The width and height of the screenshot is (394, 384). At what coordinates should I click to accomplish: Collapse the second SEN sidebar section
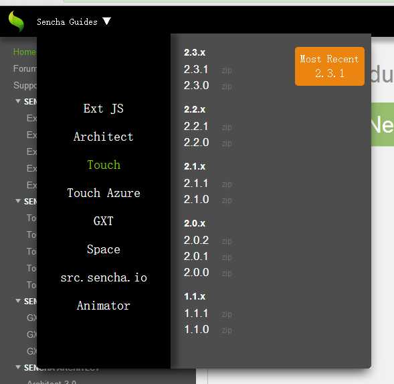[18, 201]
